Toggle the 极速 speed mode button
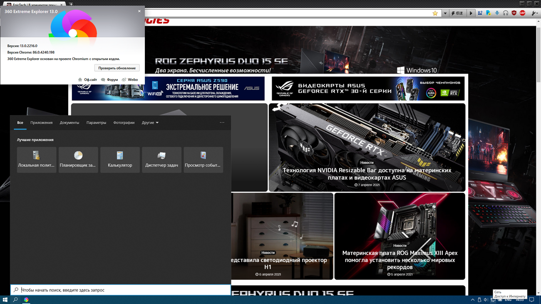The image size is (541, 304). point(457,13)
